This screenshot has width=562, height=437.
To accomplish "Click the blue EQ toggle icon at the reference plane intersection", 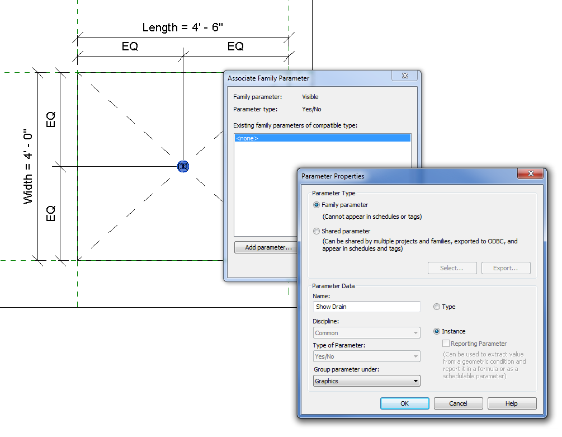I will coord(183,166).
